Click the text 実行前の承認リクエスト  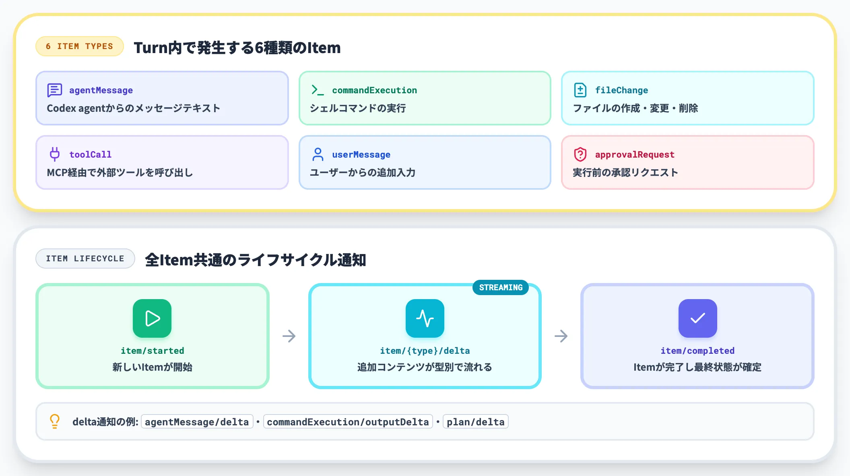click(625, 172)
